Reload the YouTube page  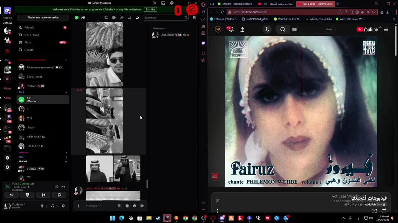(223, 12)
